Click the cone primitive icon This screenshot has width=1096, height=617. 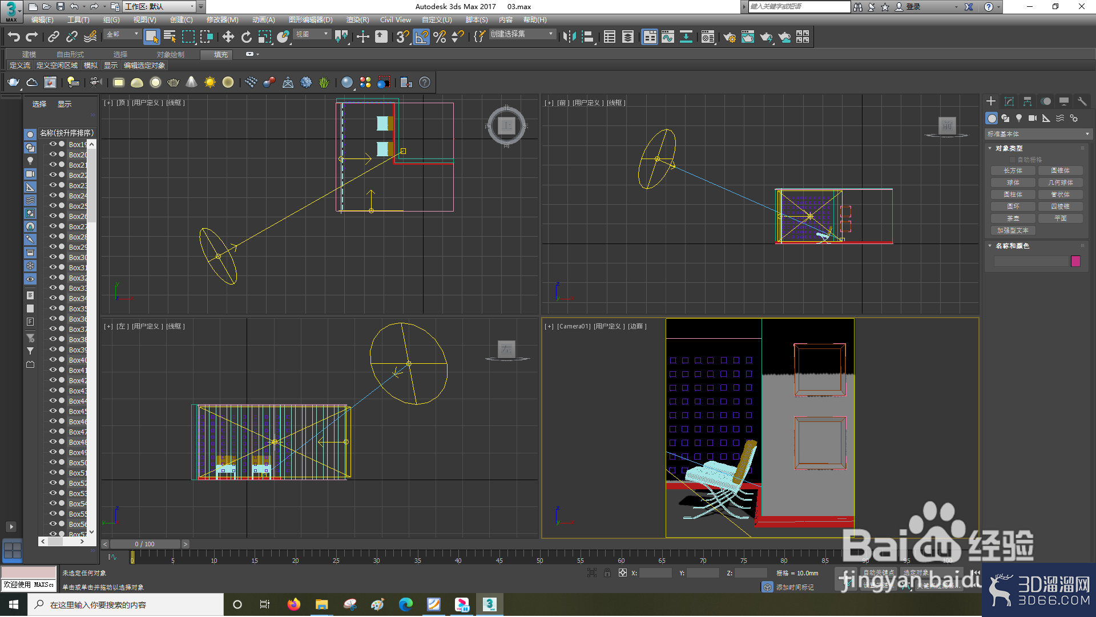point(192,82)
